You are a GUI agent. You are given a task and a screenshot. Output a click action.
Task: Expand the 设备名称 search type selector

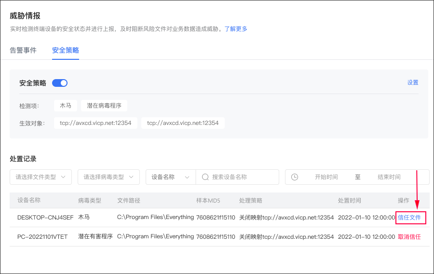170,177
